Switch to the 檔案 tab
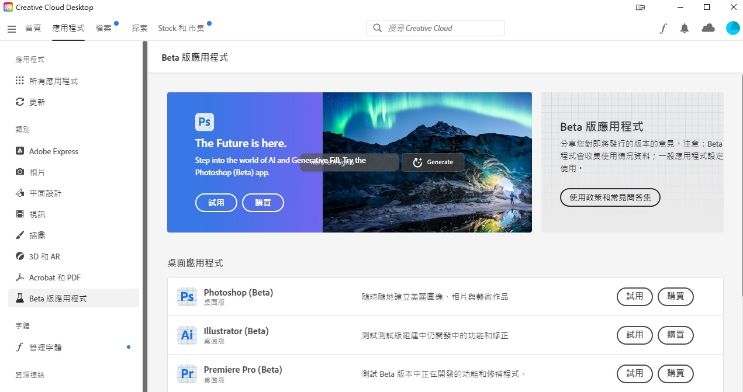743x392 pixels. (103, 28)
